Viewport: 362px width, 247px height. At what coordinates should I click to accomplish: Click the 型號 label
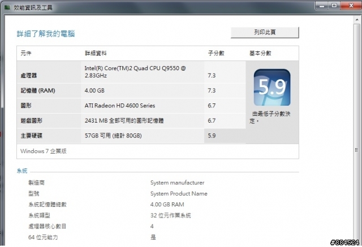tap(34, 193)
